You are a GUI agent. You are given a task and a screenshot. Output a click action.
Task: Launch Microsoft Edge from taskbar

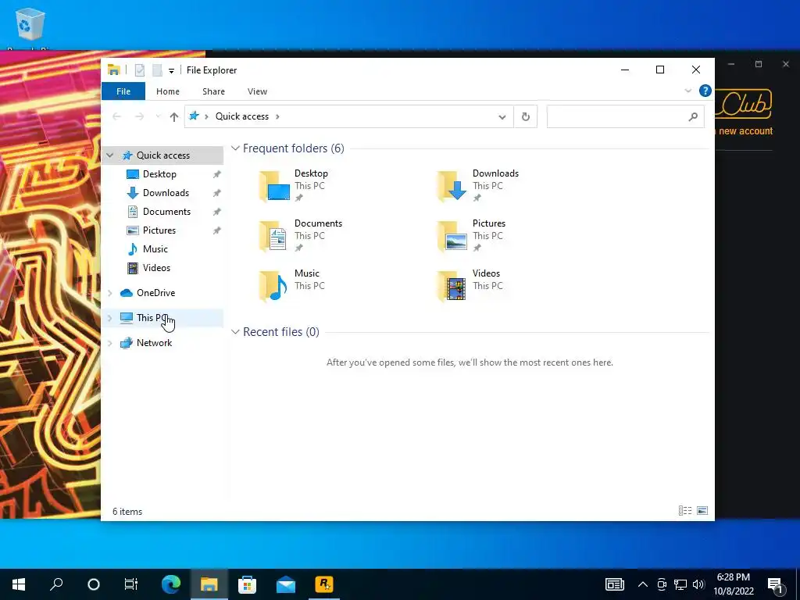(171, 584)
